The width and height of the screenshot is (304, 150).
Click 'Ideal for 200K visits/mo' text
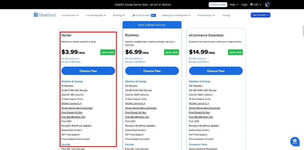137,95
